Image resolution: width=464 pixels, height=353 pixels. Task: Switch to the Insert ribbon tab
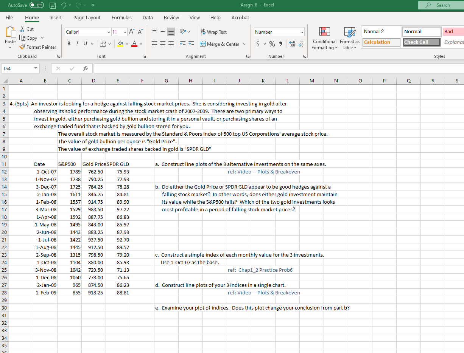pos(56,17)
